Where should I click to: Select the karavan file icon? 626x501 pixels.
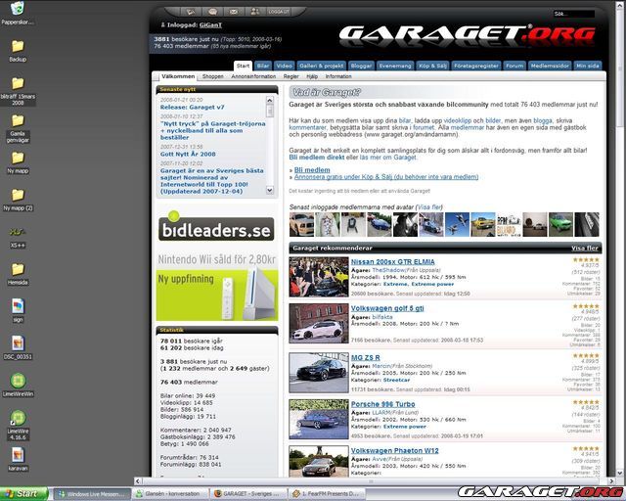point(18,459)
